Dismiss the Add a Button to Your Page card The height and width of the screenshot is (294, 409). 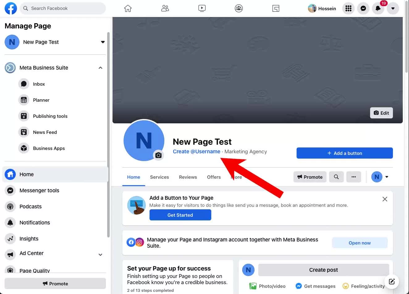(385, 199)
